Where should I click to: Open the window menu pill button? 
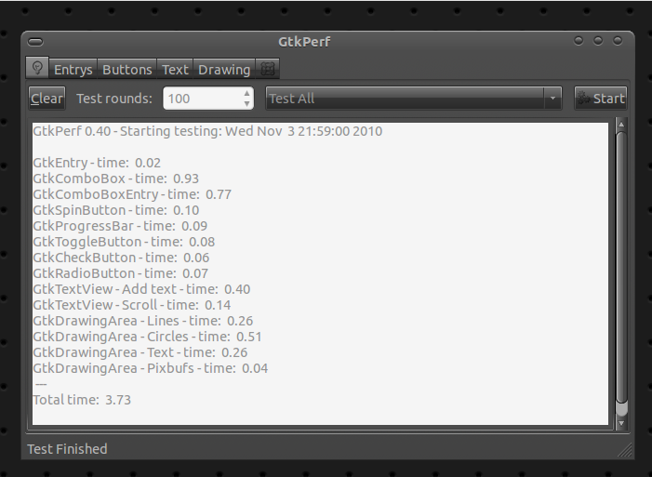click(35, 42)
